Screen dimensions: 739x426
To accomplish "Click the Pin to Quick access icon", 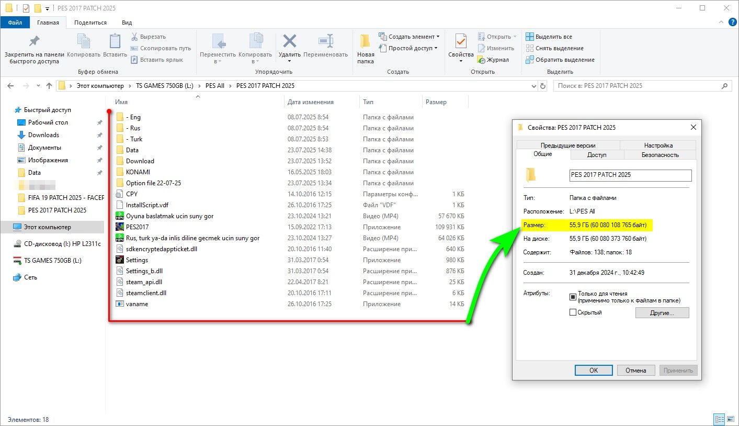I will (x=34, y=41).
